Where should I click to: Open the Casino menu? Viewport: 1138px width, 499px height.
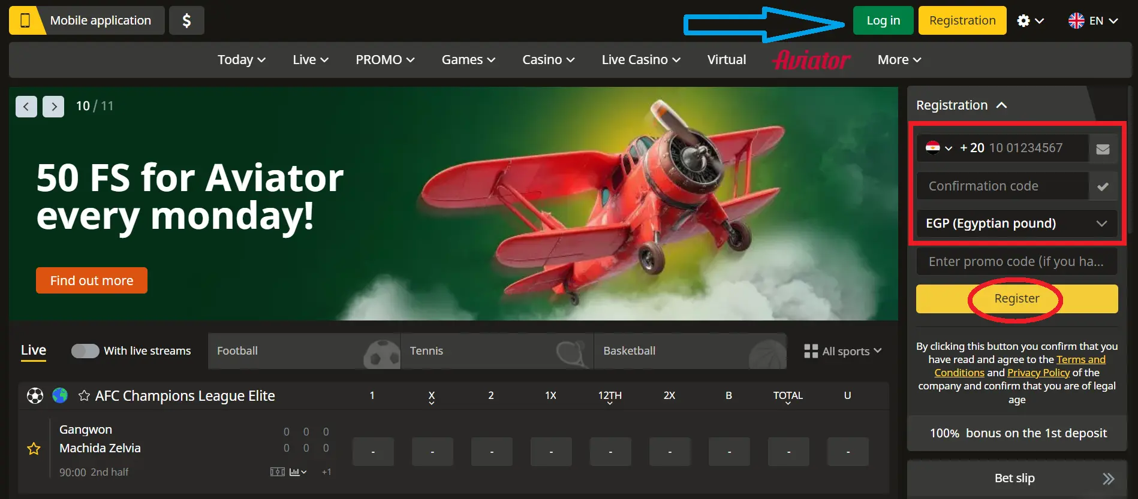click(548, 60)
